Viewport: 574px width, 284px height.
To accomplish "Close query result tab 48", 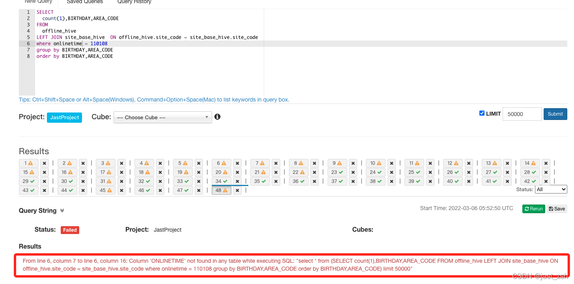I will pyautogui.click(x=237, y=190).
